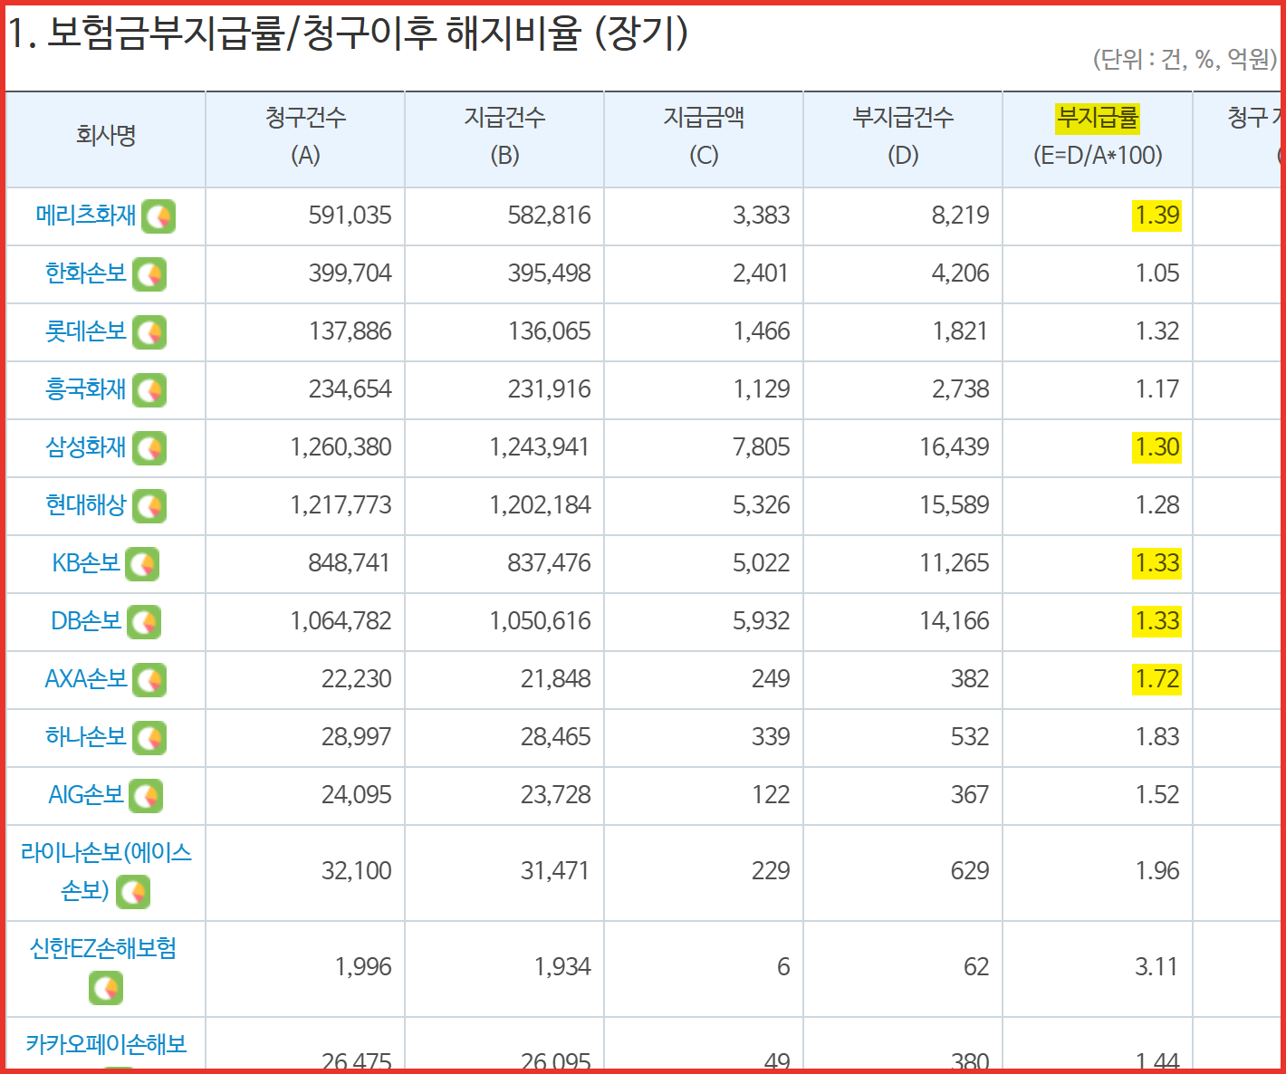This screenshot has height=1074, width=1286.
Task: Open the chart icon beside 현대해상
Action: 149,506
